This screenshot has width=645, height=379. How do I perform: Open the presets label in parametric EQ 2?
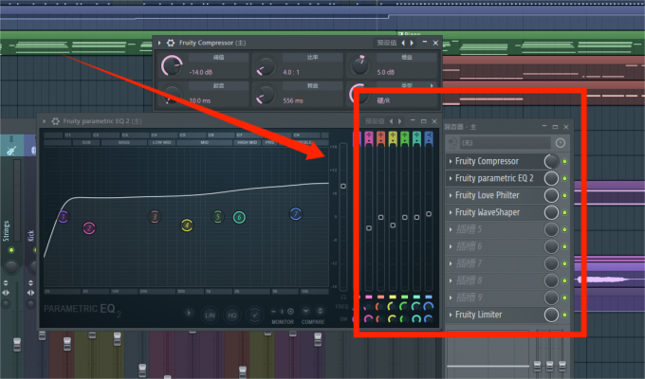375,121
